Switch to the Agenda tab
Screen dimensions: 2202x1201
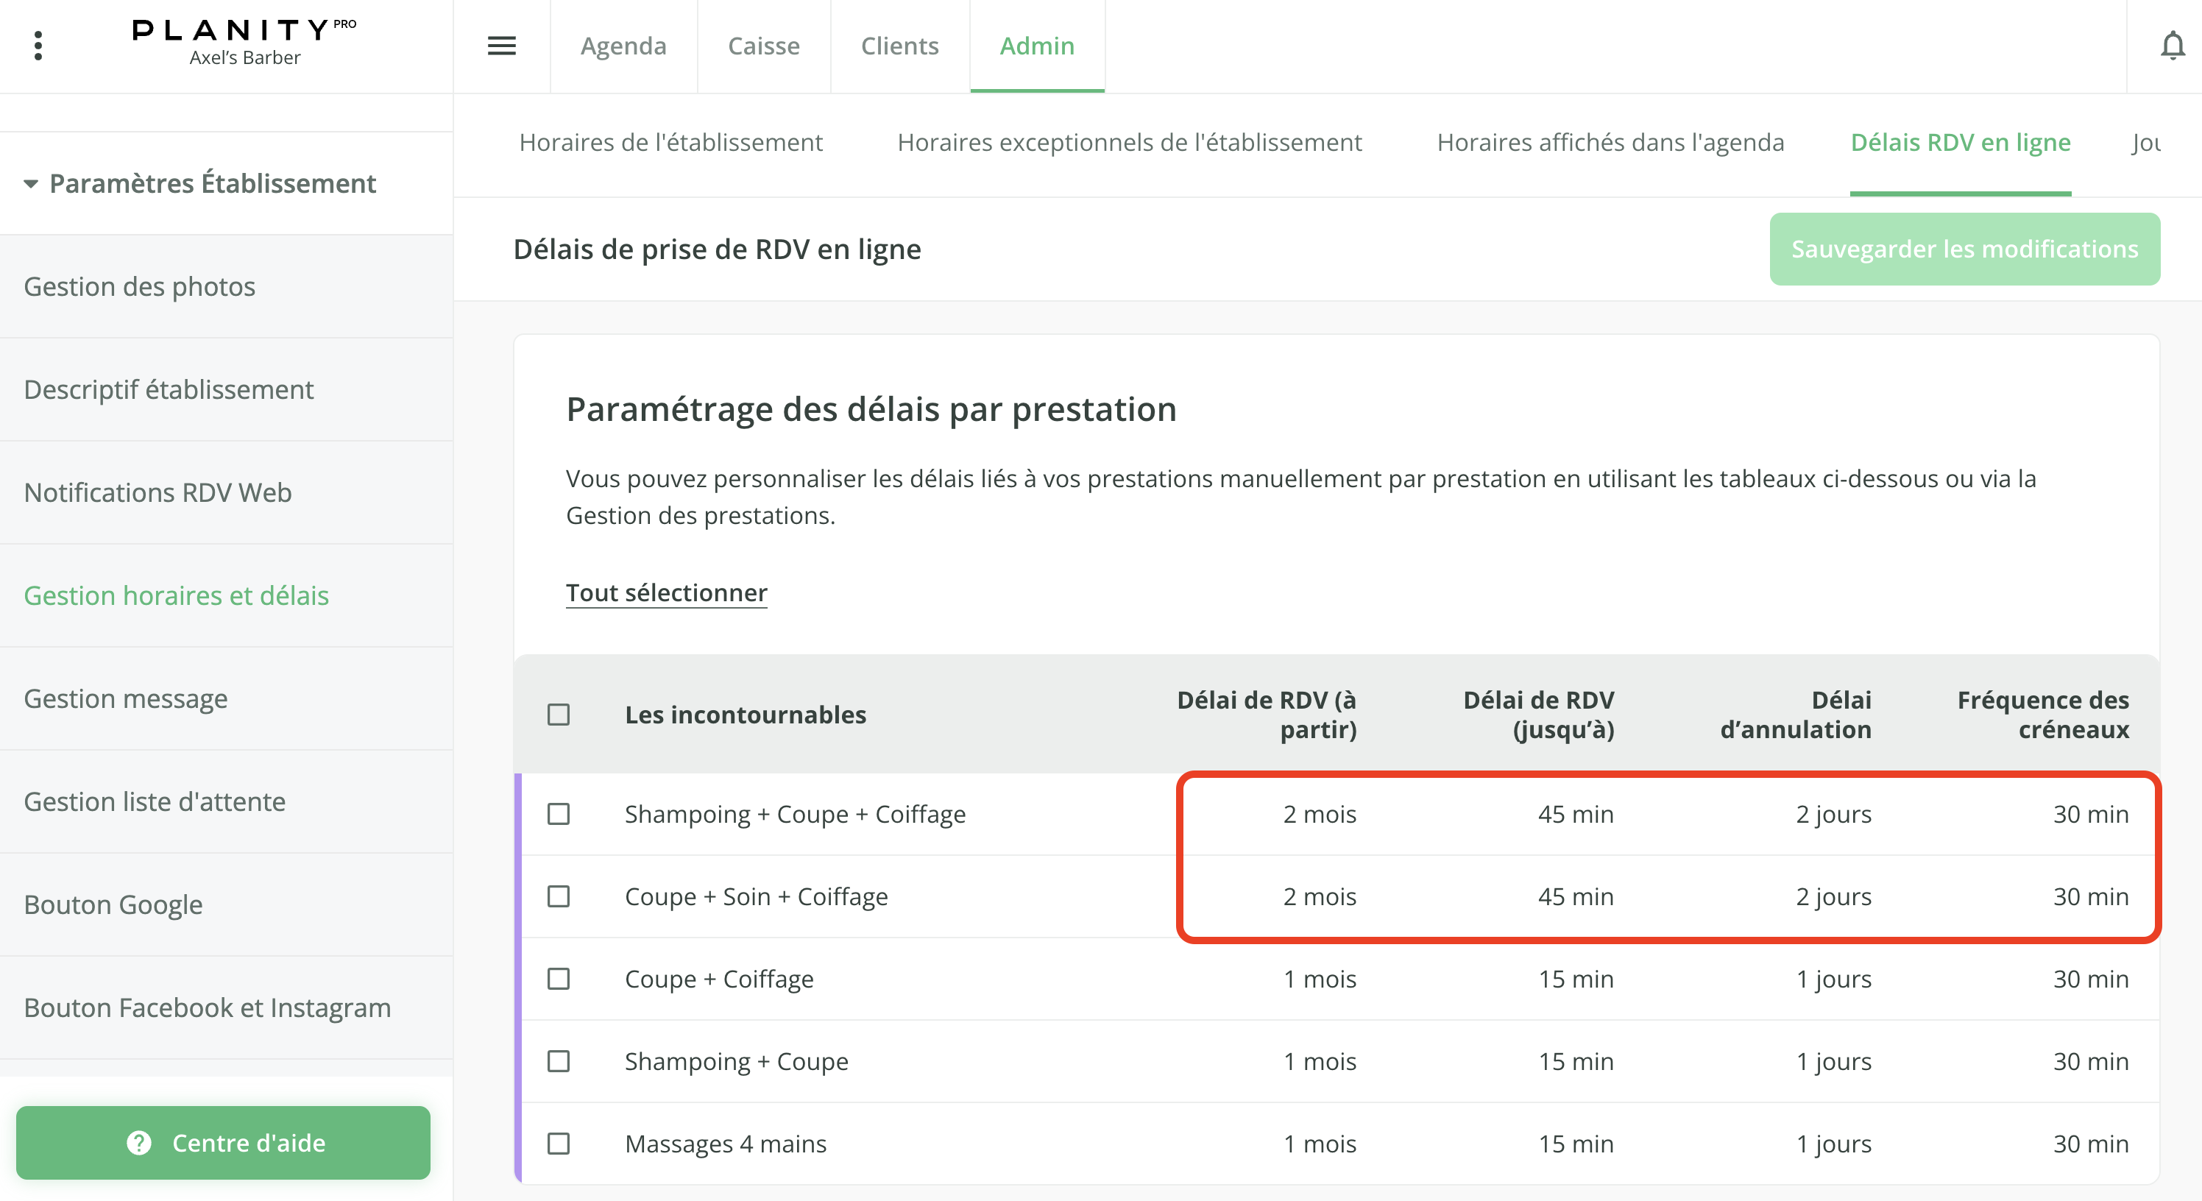point(623,46)
